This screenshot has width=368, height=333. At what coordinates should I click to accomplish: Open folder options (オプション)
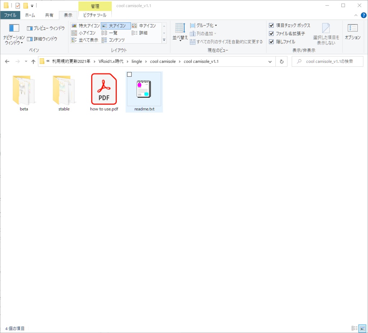[352, 32]
